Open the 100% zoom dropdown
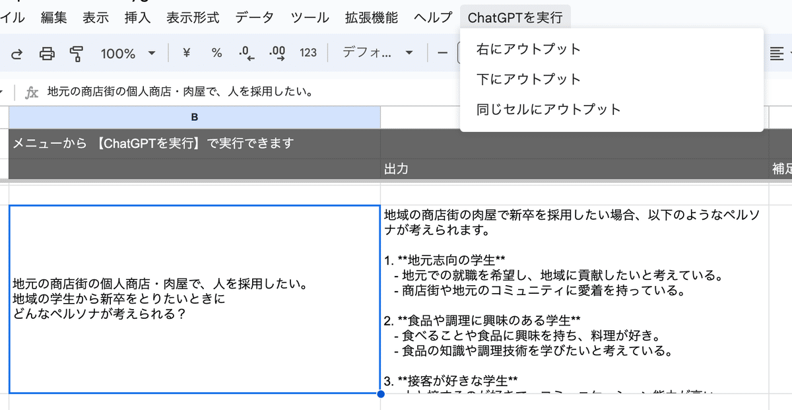792x410 pixels. (128, 53)
